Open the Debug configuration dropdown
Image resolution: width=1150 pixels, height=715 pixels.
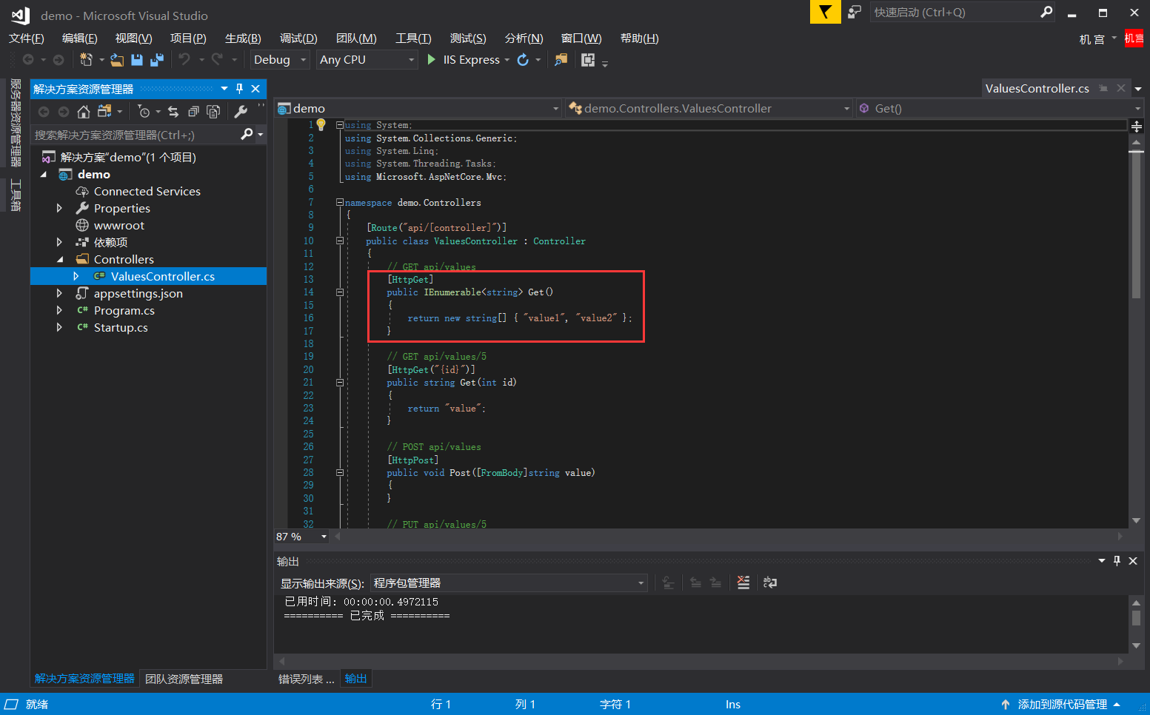click(280, 60)
